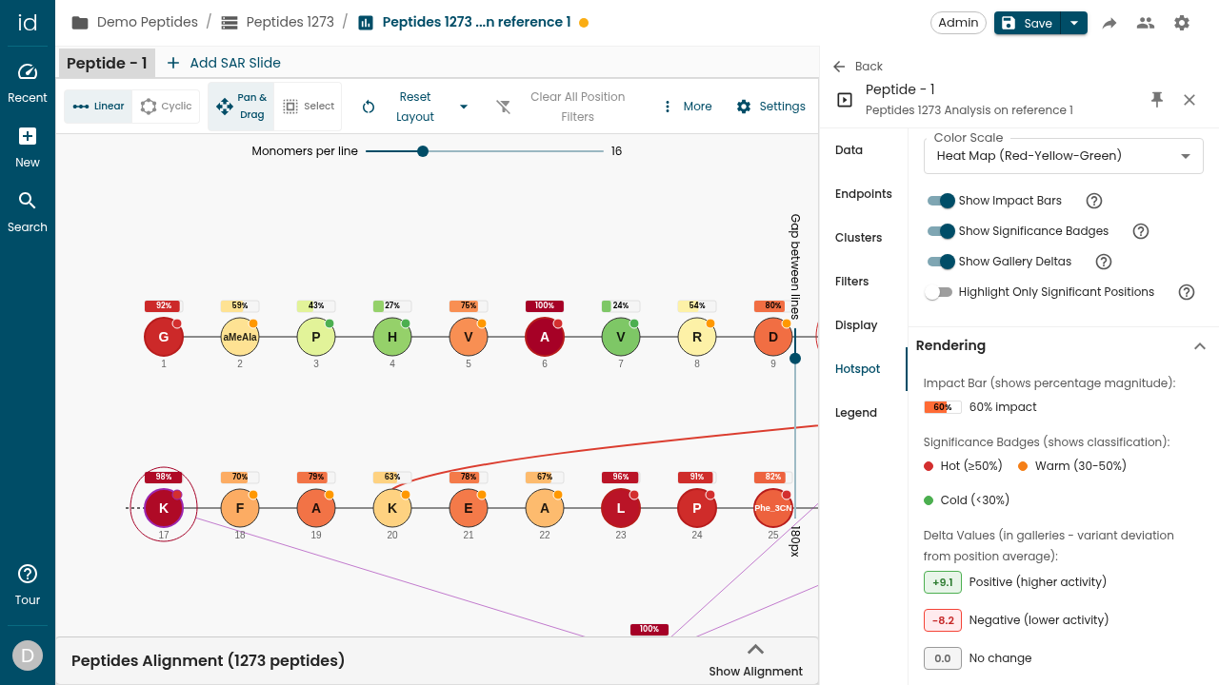
Task: Open the users/collaborators icon
Action: [1146, 23]
